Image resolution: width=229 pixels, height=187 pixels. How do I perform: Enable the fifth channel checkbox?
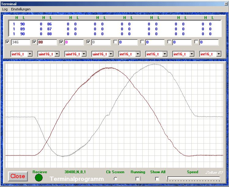[x=116, y=42]
